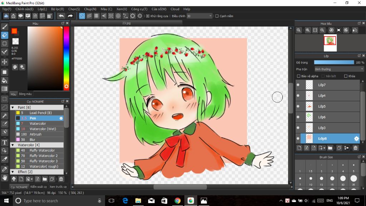This screenshot has height=206, width=366.
Task: Collapse the Paint [6] brush group
Action: pos(13,107)
